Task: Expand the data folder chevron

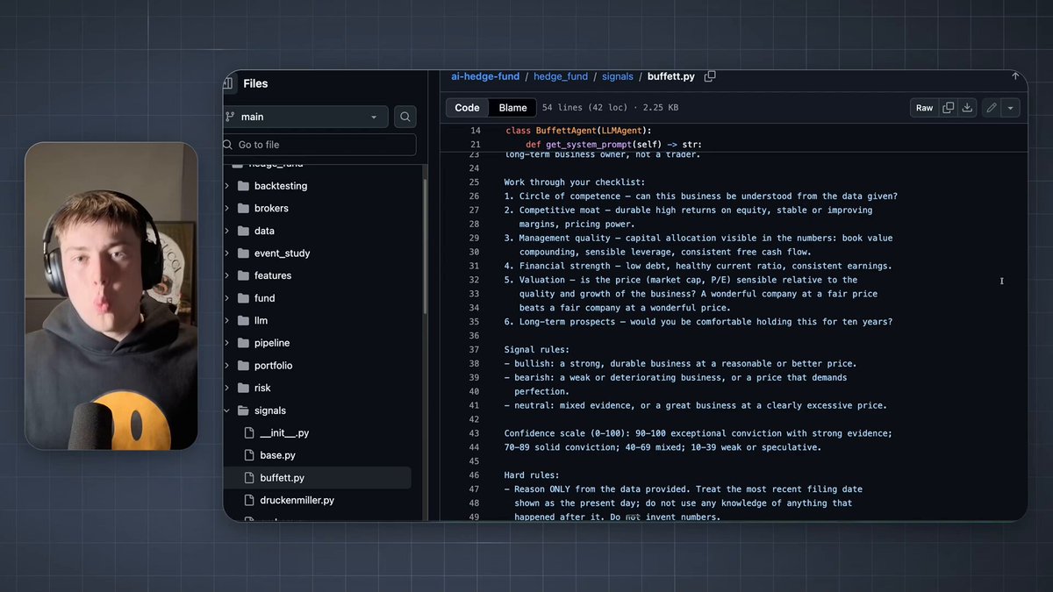Action: (x=227, y=231)
